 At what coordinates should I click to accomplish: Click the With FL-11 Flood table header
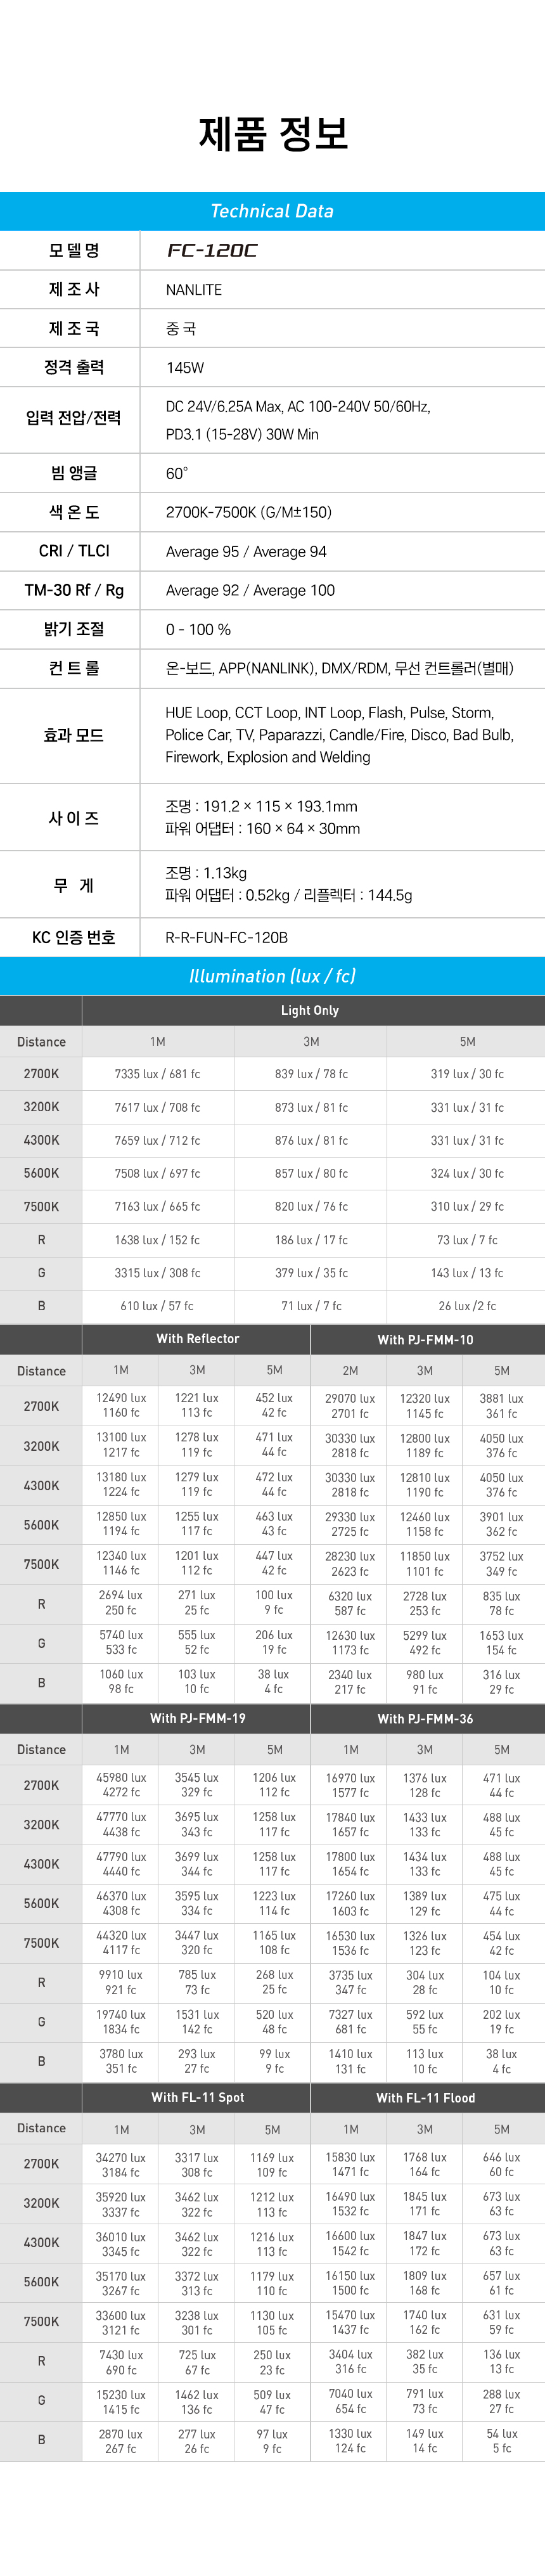tap(425, 2098)
